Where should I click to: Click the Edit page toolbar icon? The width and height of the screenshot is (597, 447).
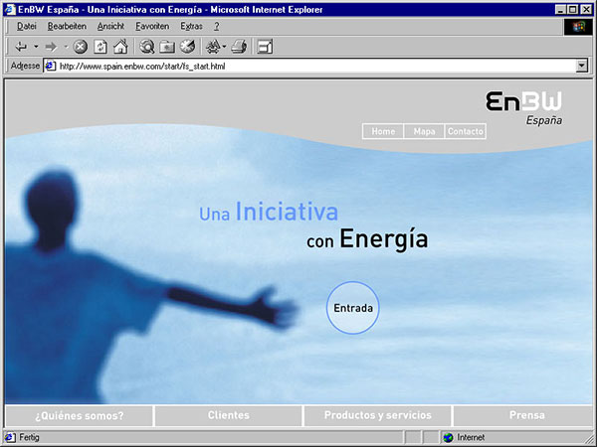click(265, 47)
